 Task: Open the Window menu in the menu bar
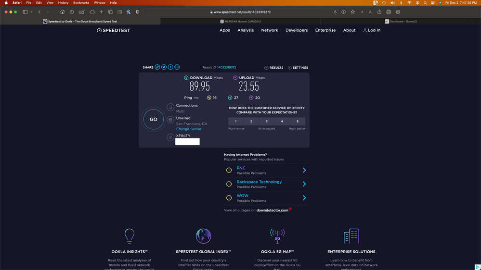pyautogui.click(x=99, y=3)
